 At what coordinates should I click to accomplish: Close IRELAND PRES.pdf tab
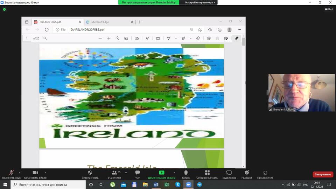pyautogui.click(x=80, y=22)
